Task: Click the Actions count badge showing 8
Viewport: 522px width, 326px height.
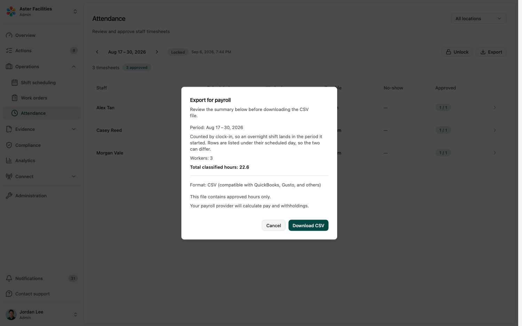Action: pyautogui.click(x=74, y=50)
